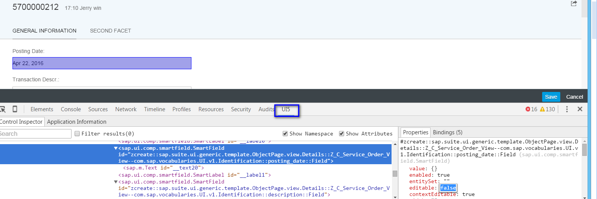Screen dimensions: 597x199
Task: Click the share icon at top right
Action: point(574,3)
